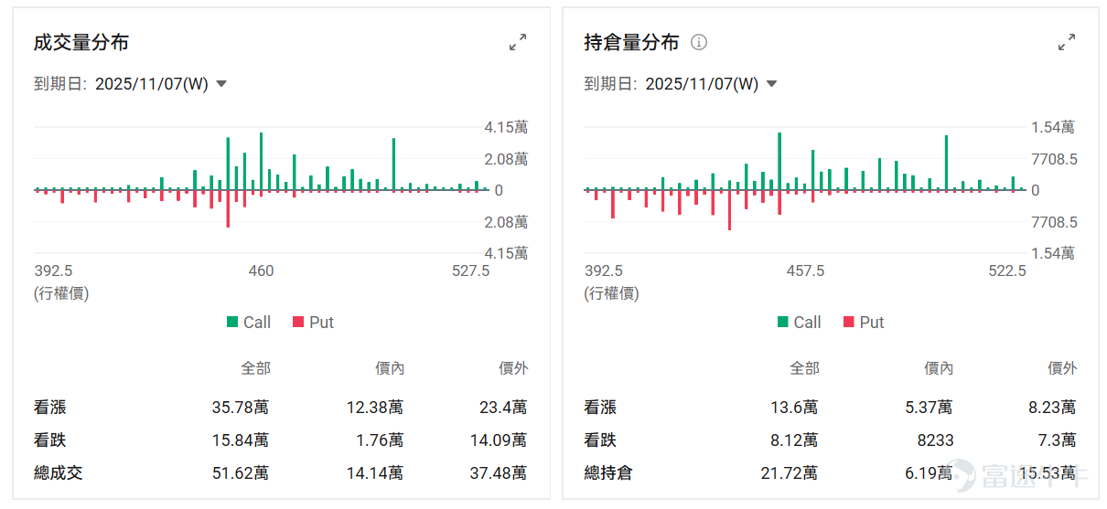Open the expiry date dropdown in 成交量分布
Screen dimensions: 1107x509
click(x=161, y=84)
